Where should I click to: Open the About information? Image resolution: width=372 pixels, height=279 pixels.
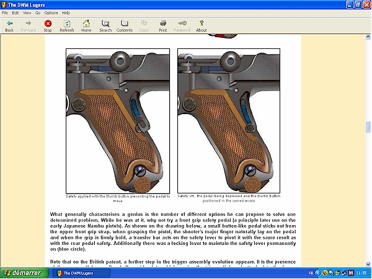[x=201, y=26]
